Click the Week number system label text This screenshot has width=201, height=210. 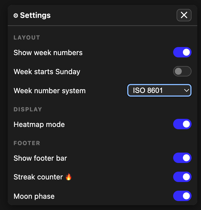49,91
